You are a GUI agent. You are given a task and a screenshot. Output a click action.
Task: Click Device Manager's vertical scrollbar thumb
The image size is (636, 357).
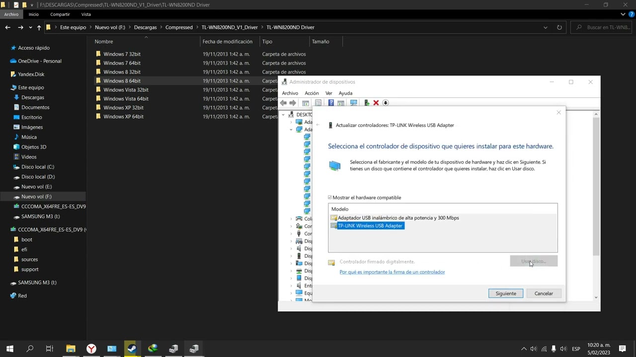tap(596, 187)
